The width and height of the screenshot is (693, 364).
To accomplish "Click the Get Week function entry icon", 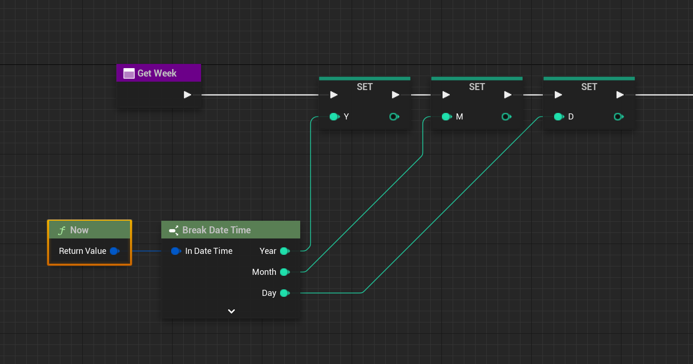I will (129, 73).
